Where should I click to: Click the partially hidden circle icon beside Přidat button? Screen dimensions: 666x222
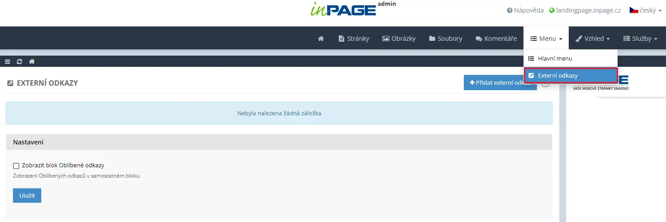[x=545, y=83]
